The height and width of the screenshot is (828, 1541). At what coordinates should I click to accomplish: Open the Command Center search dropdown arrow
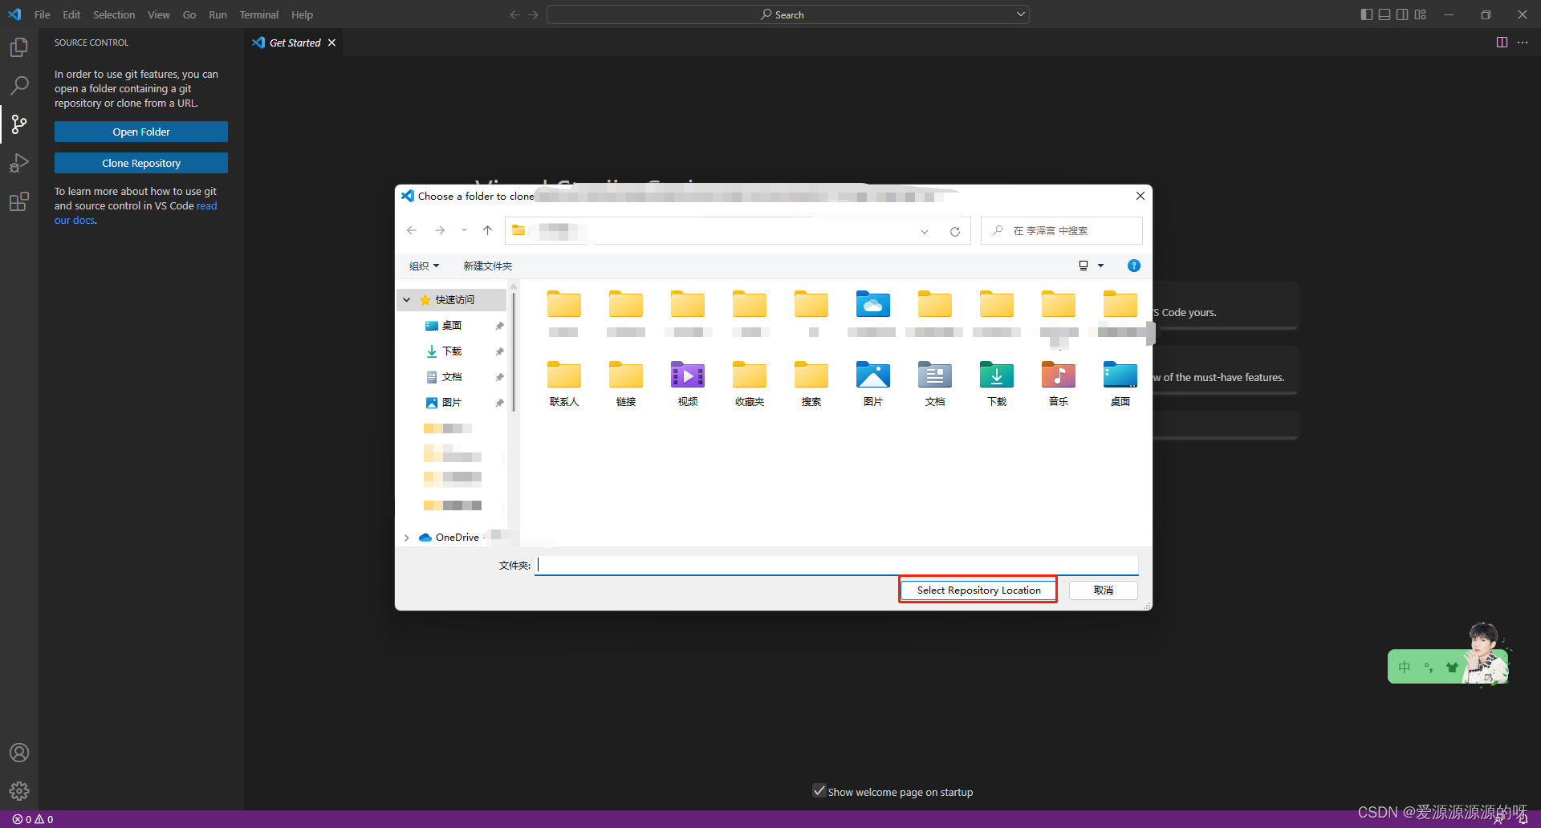[1021, 14]
